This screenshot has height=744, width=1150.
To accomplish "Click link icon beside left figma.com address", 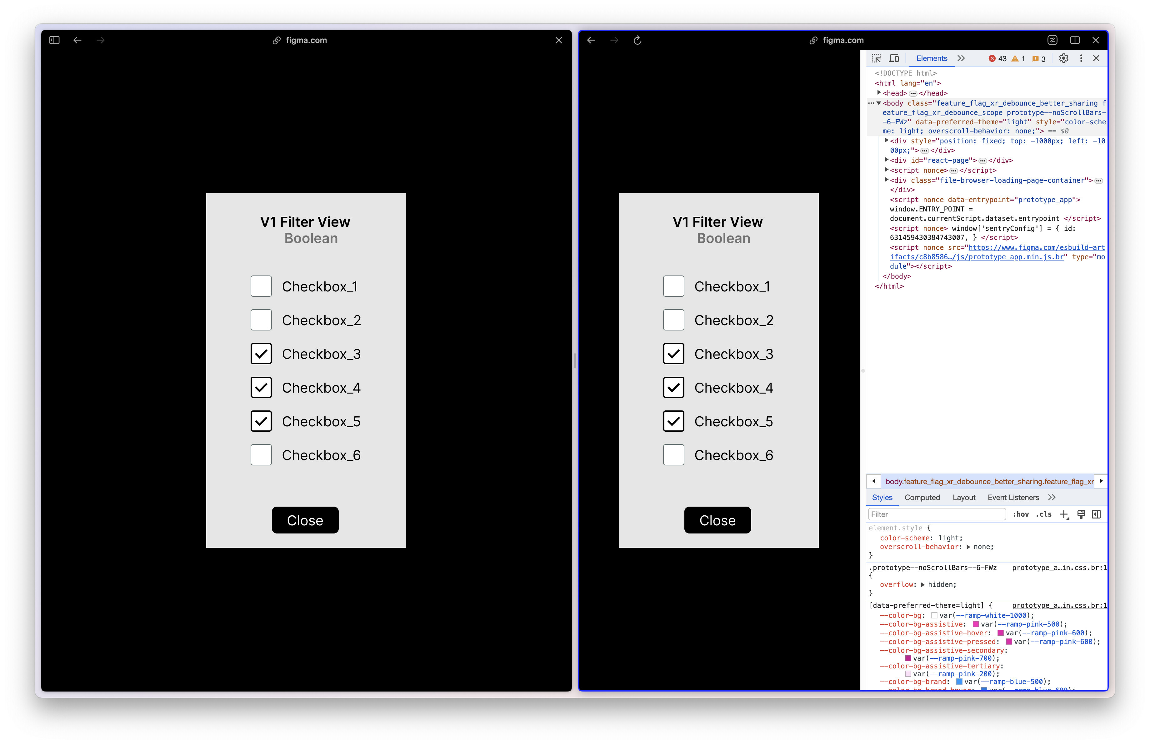I will tap(276, 41).
